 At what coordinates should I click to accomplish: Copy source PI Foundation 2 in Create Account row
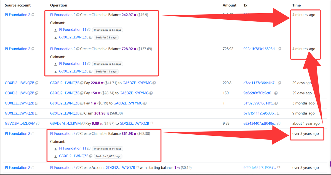33,168
